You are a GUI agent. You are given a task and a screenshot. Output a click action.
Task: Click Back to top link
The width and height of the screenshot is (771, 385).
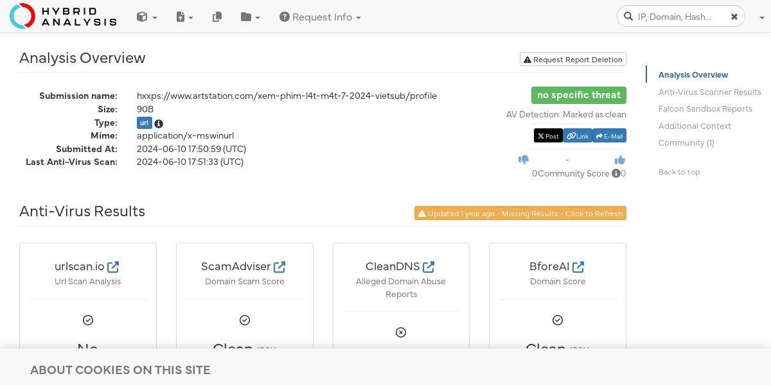click(x=679, y=172)
